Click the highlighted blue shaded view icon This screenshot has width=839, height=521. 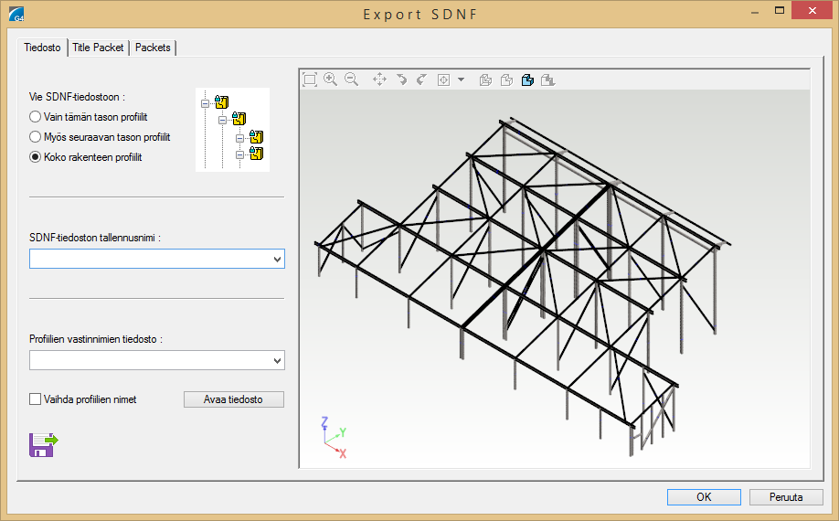[527, 80]
